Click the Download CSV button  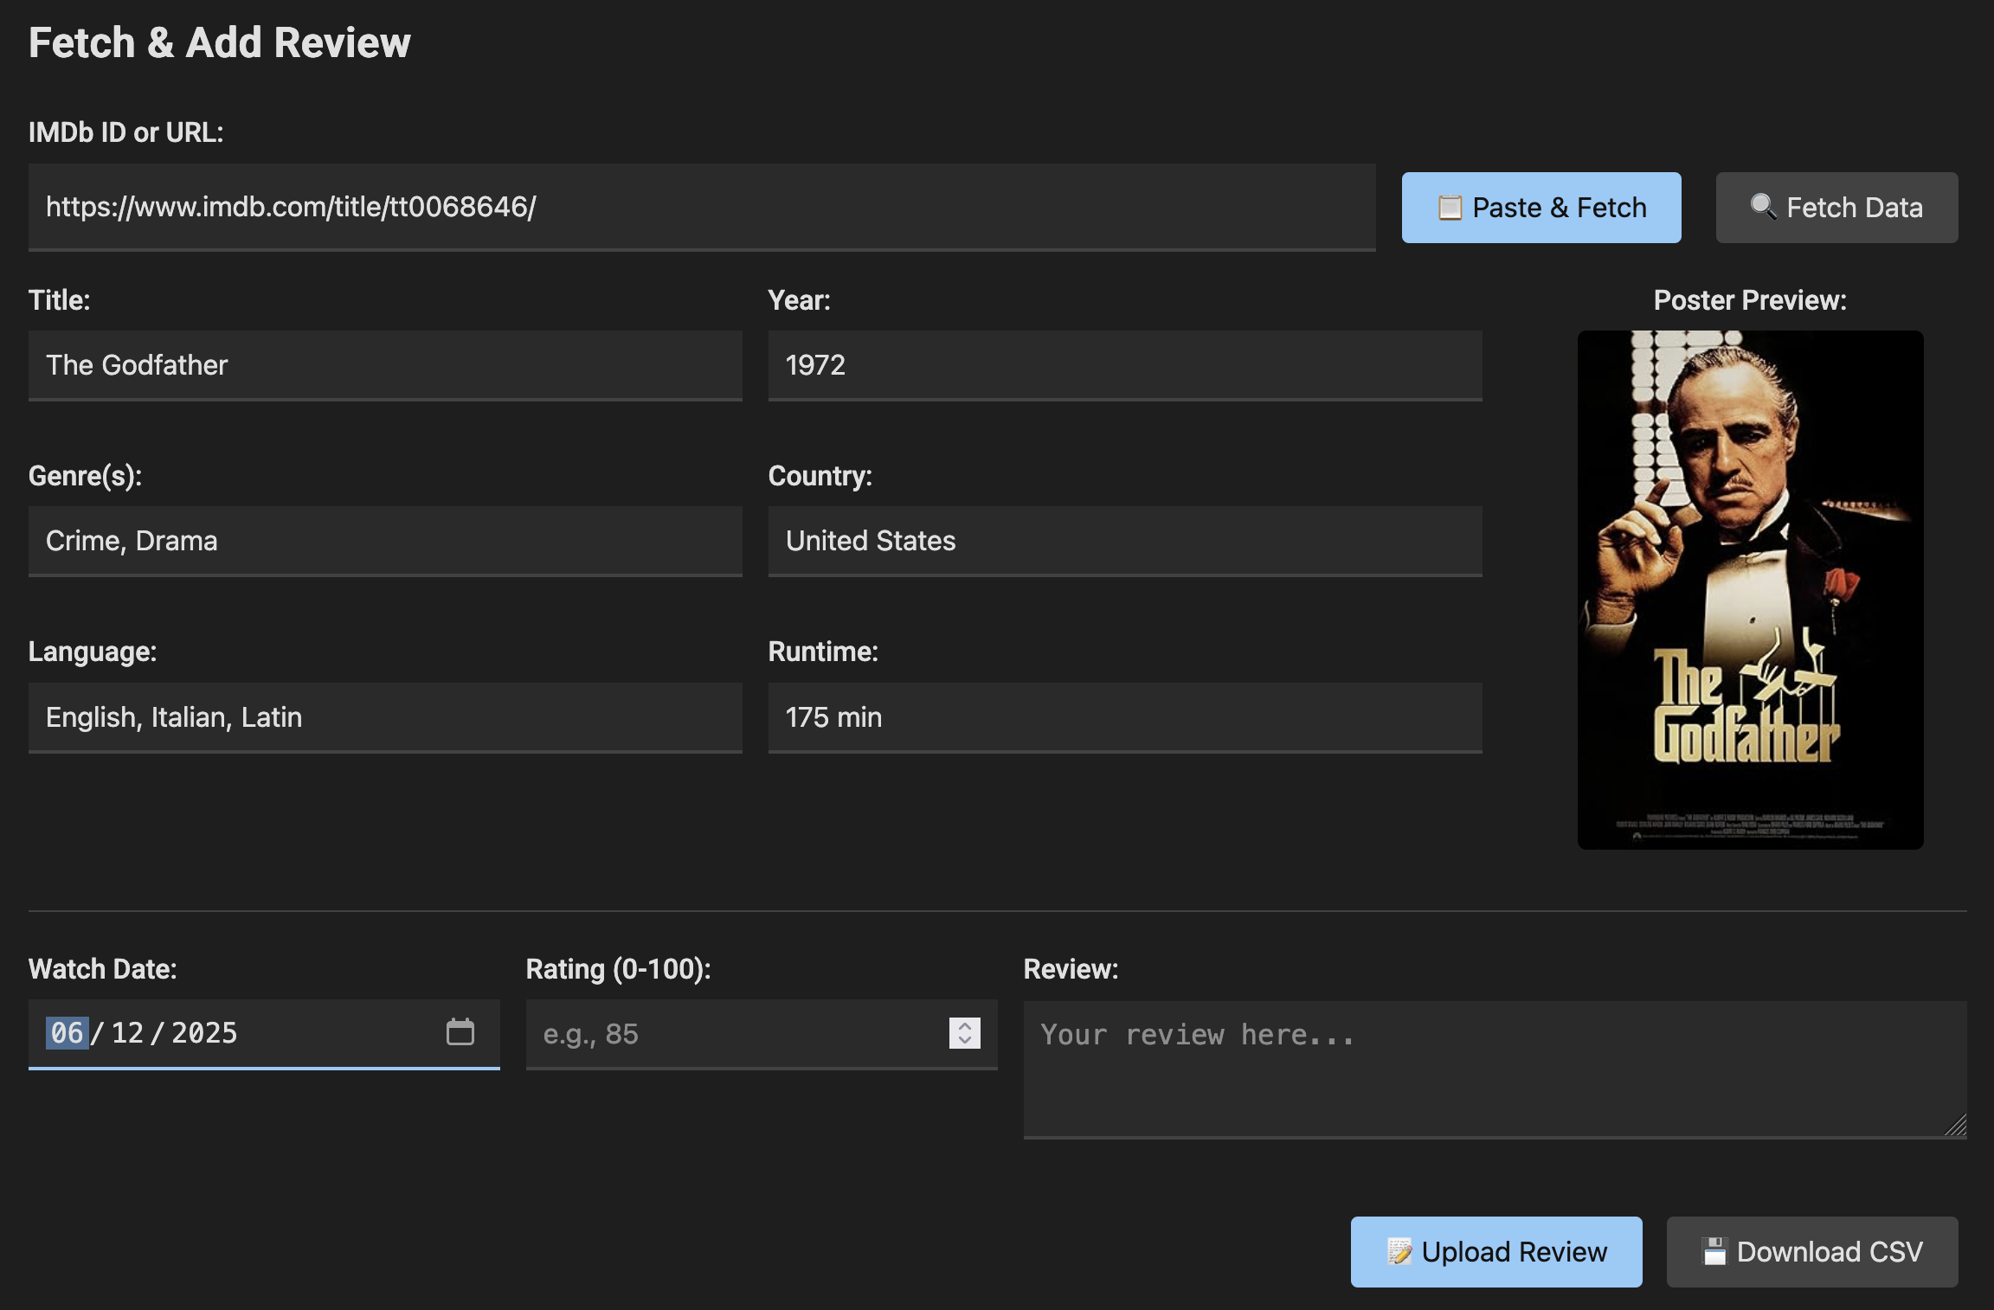1812,1252
